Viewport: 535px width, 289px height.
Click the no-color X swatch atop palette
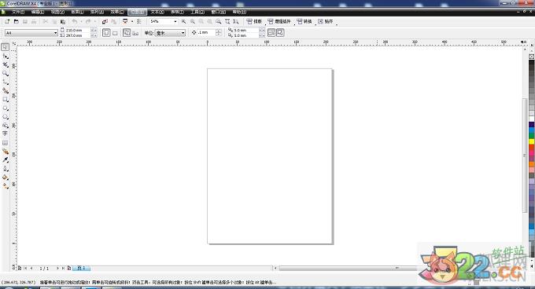click(x=531, y=57)
